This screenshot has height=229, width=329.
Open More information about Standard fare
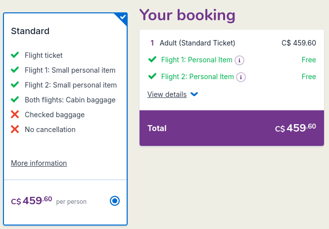(39, 163)
